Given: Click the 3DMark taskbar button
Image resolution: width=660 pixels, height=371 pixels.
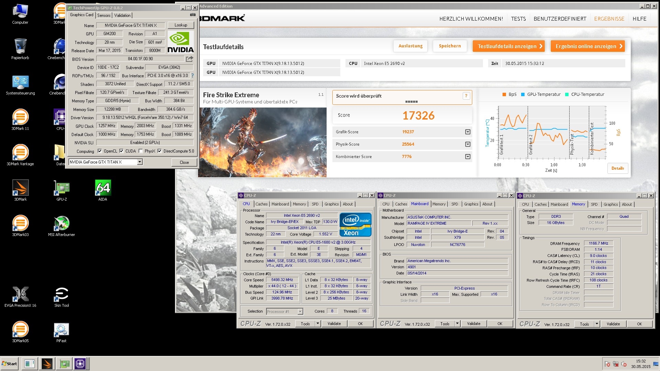Looking at the screenshot, I should click(47, 363).
